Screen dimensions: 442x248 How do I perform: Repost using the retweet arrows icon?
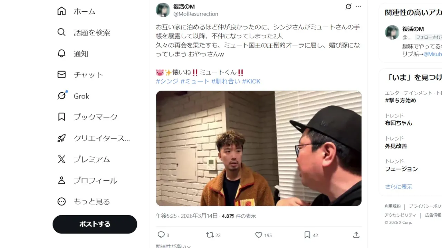tap(210, 235)
